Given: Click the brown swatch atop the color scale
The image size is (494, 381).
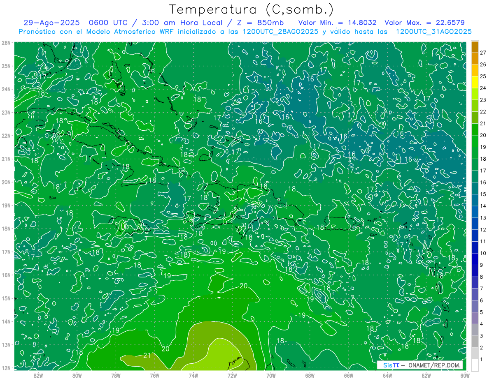Looking at the screenshot, I should point(475,46).
